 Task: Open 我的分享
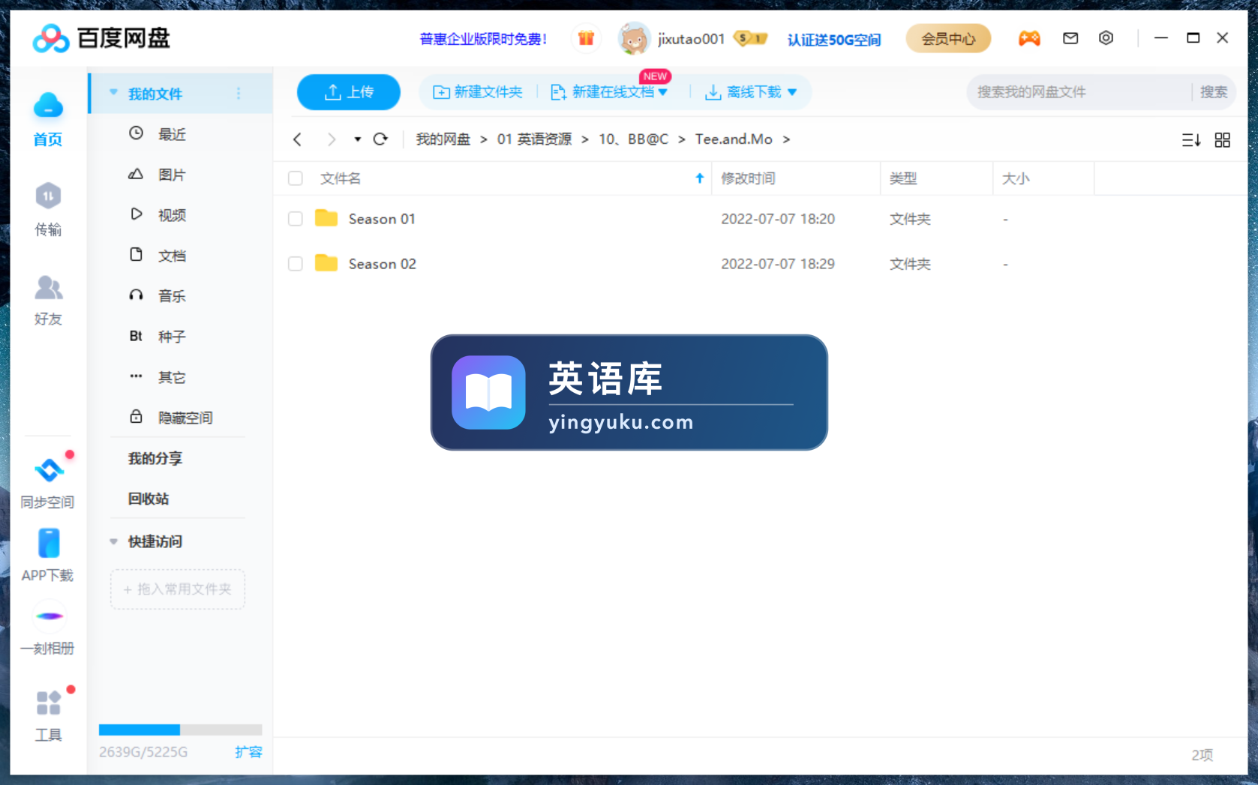pos(155,458)
